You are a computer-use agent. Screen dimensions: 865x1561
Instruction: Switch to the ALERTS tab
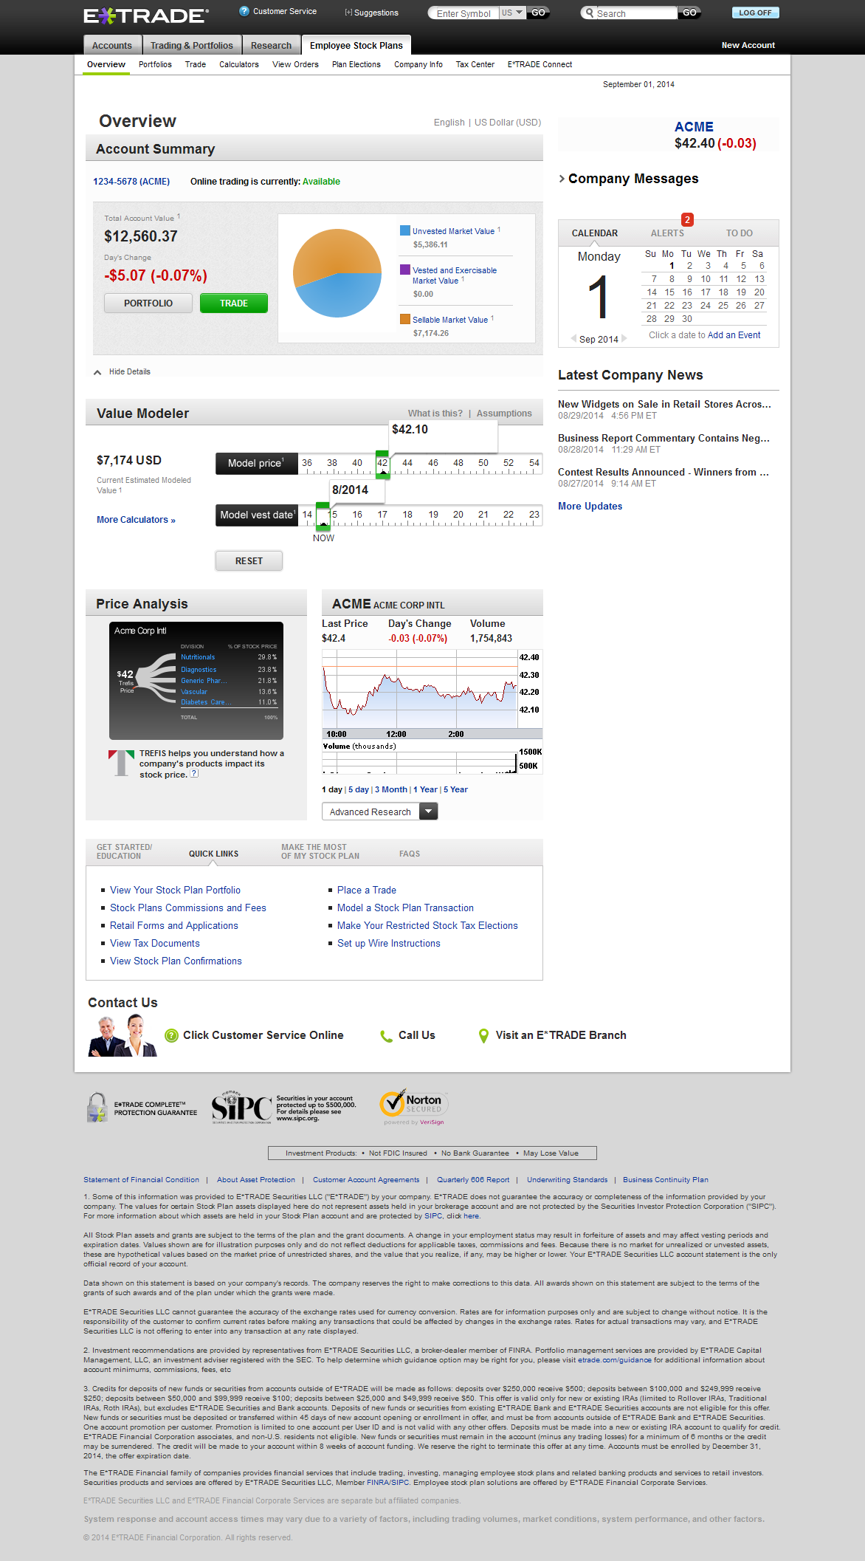[x=667, y=233]
